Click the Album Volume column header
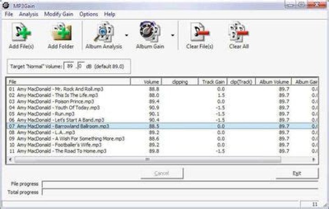329x209 pixels. [274, 82]
